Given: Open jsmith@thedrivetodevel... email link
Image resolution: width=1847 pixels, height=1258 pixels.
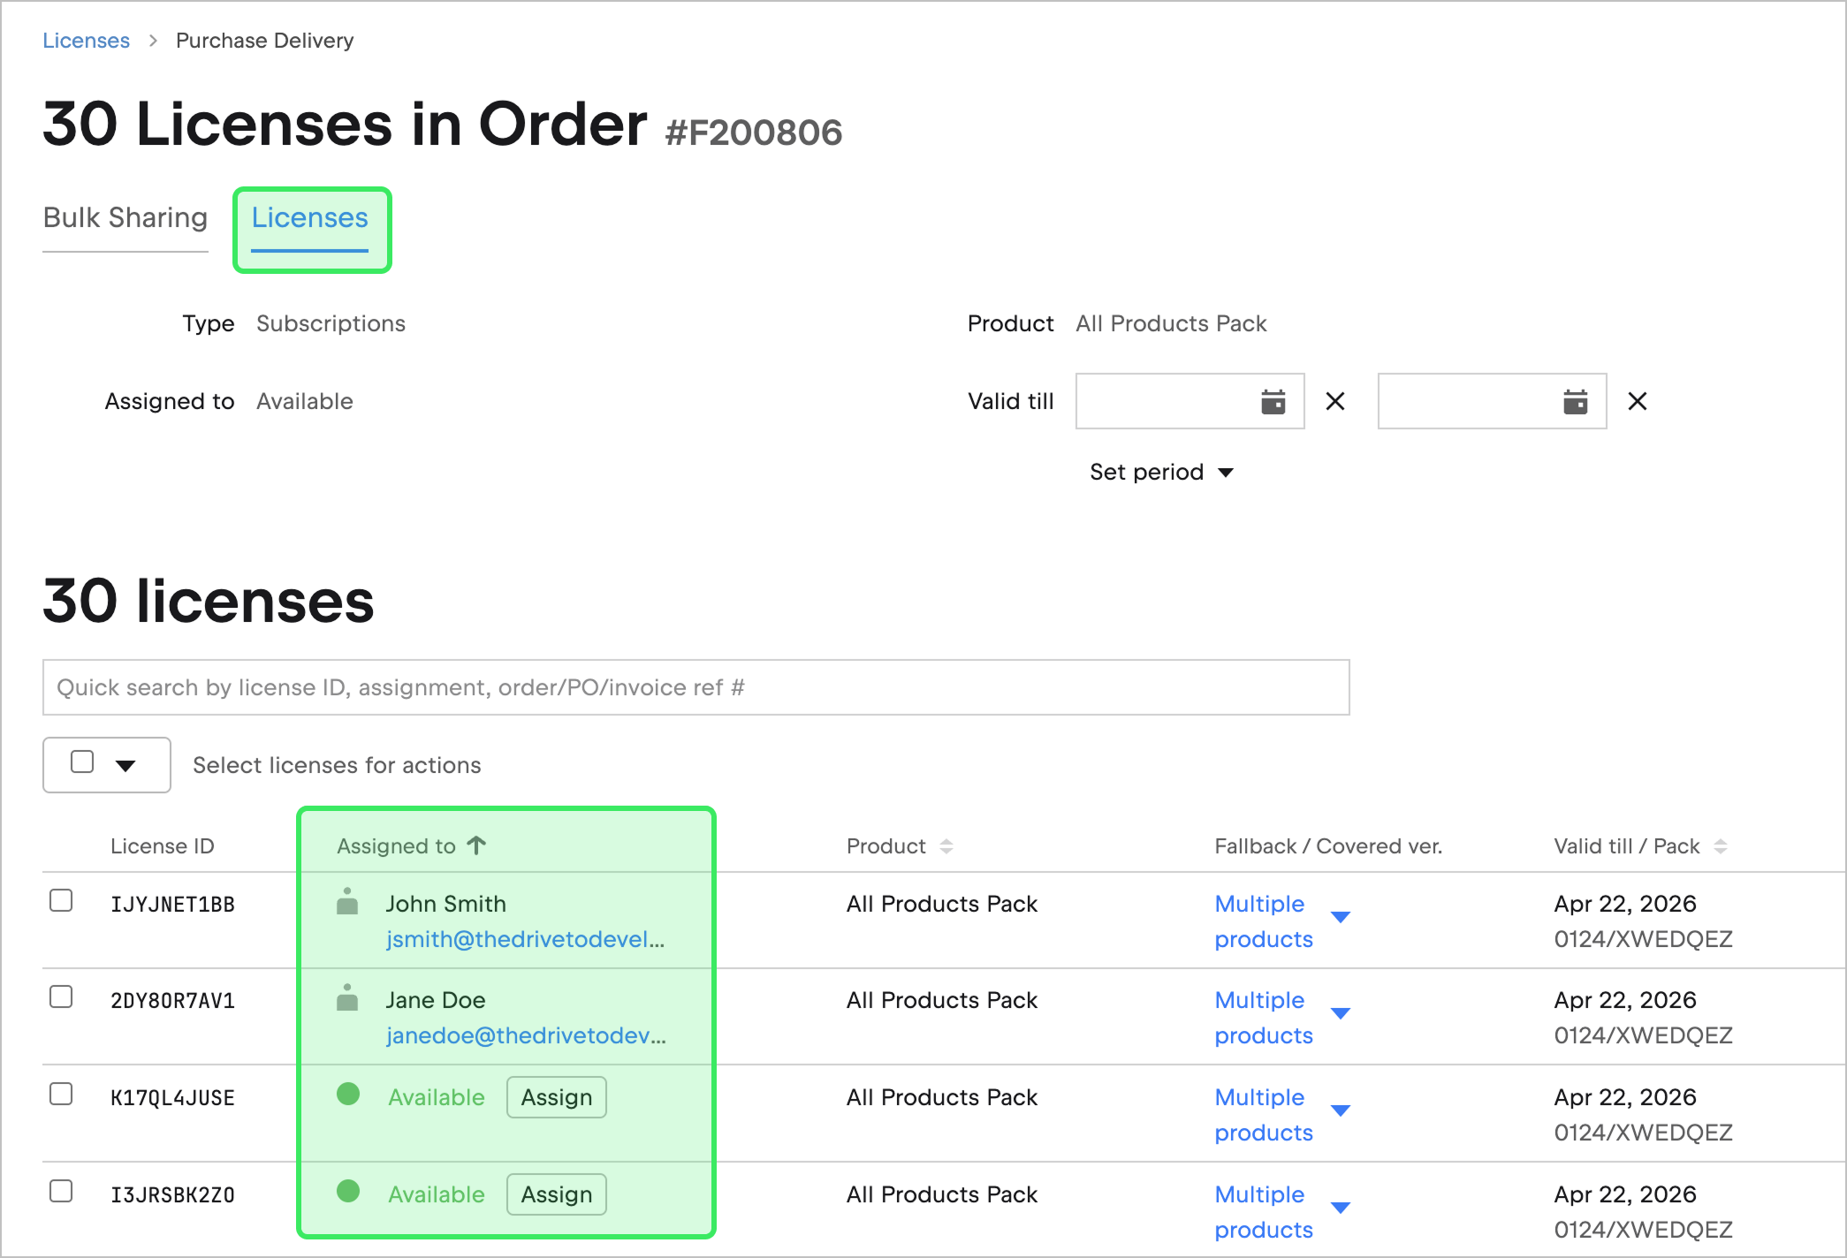Looking at the screenshot, I should click(525, 939).
